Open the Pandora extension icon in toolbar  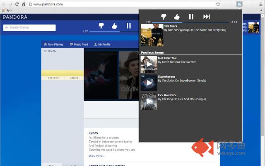(x=239, y=4)
